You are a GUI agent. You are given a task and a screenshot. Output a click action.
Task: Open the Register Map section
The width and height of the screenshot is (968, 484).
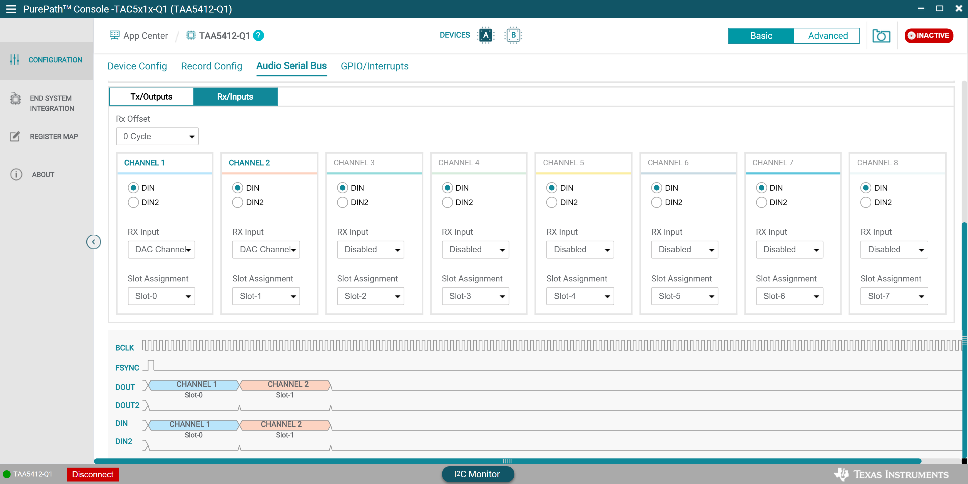click(47, 136)
